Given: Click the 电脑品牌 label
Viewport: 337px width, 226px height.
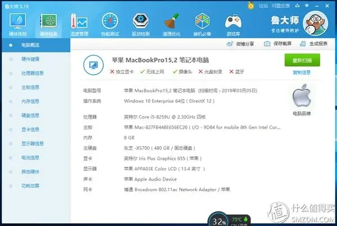Looking at the screenshot, I should click(x=302, y=114).
